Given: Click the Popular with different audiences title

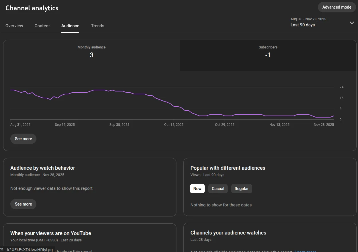Looking at the screenshot, I should (228, 168).
